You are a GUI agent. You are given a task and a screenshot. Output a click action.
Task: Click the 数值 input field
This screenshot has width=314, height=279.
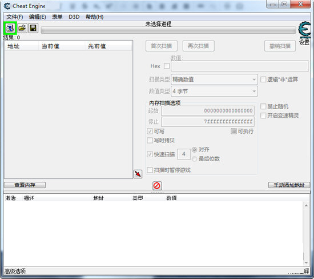[x=240, y=66]
